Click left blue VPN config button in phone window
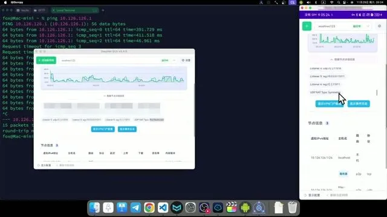 tap(329, 104)
